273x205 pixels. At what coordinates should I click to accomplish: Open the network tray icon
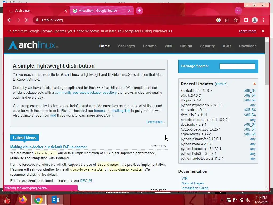click(x=242, y=200)
